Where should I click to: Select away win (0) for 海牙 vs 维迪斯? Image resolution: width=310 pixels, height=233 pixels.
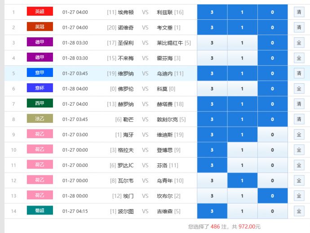(x=272, y=134)
